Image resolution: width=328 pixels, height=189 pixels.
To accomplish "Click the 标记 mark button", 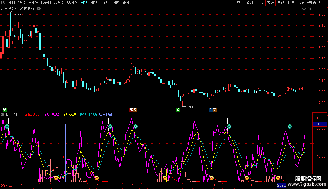I will point(301,3).
